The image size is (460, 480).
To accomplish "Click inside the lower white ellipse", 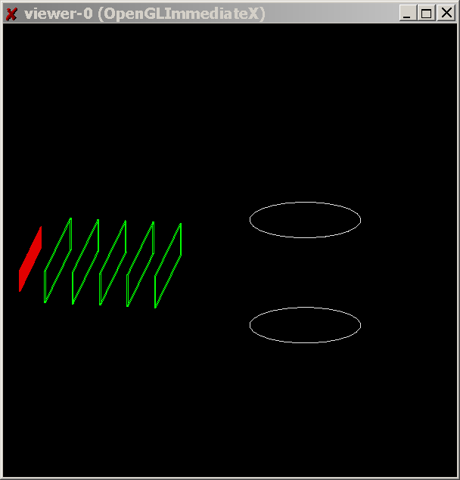I will pos(305,325).
